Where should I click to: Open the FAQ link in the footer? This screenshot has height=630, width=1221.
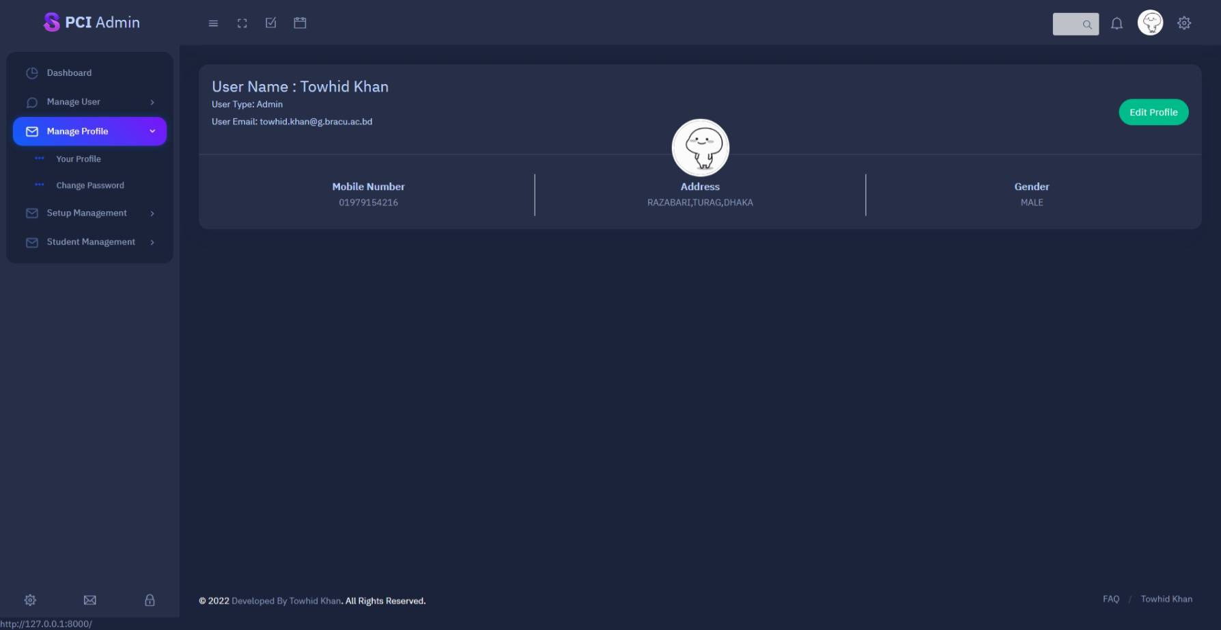1110,599
